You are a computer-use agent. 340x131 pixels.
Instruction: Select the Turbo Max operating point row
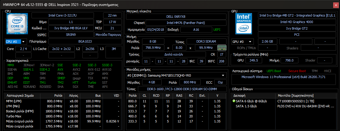(63, 116)
